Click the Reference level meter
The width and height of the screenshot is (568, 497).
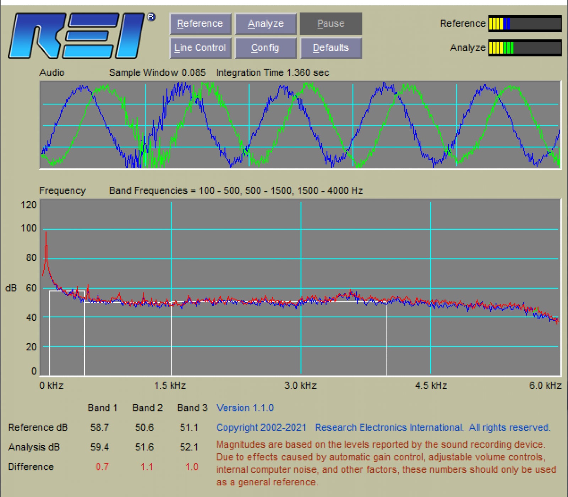[525, 24]
